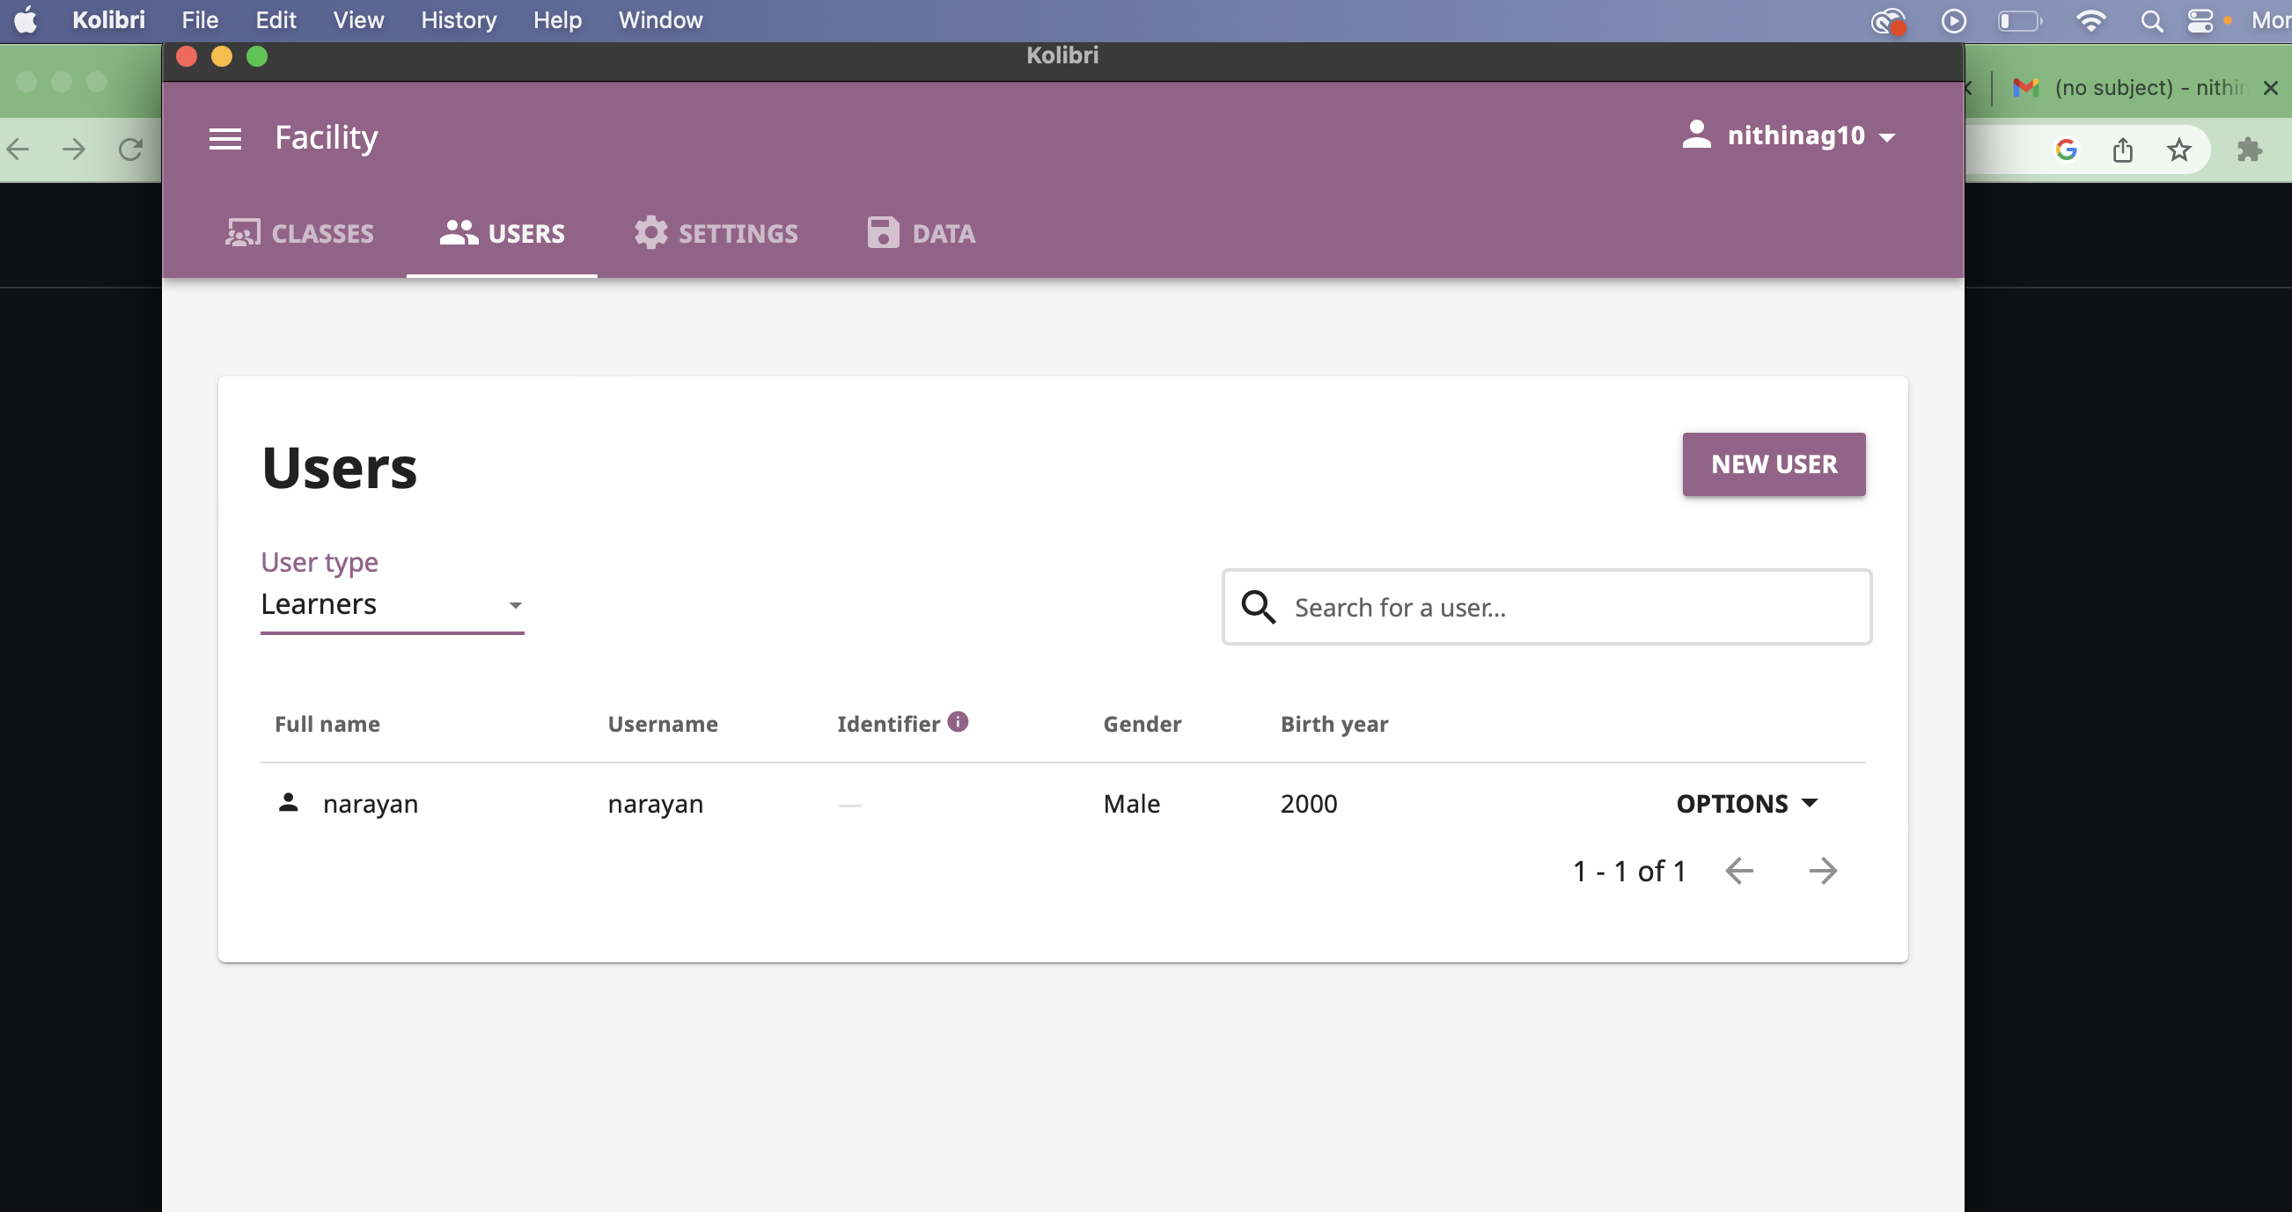2292x1212 pixels.
Task: Bookmark page with the star icon
Action: [2178, 150]
